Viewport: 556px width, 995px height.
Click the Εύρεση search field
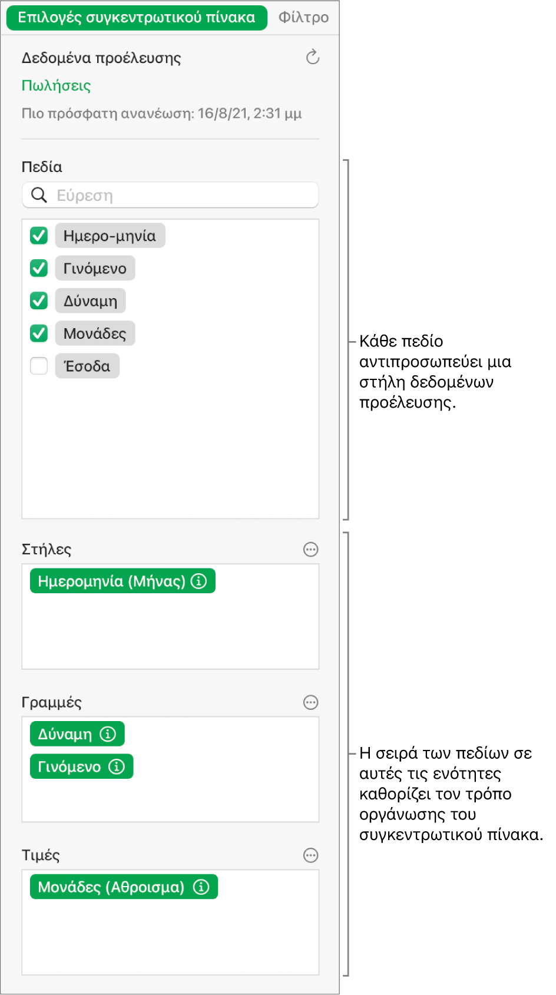tap(170, 195)
